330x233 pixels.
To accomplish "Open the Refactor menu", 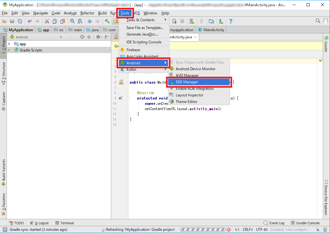I will [x=87, y=13].
